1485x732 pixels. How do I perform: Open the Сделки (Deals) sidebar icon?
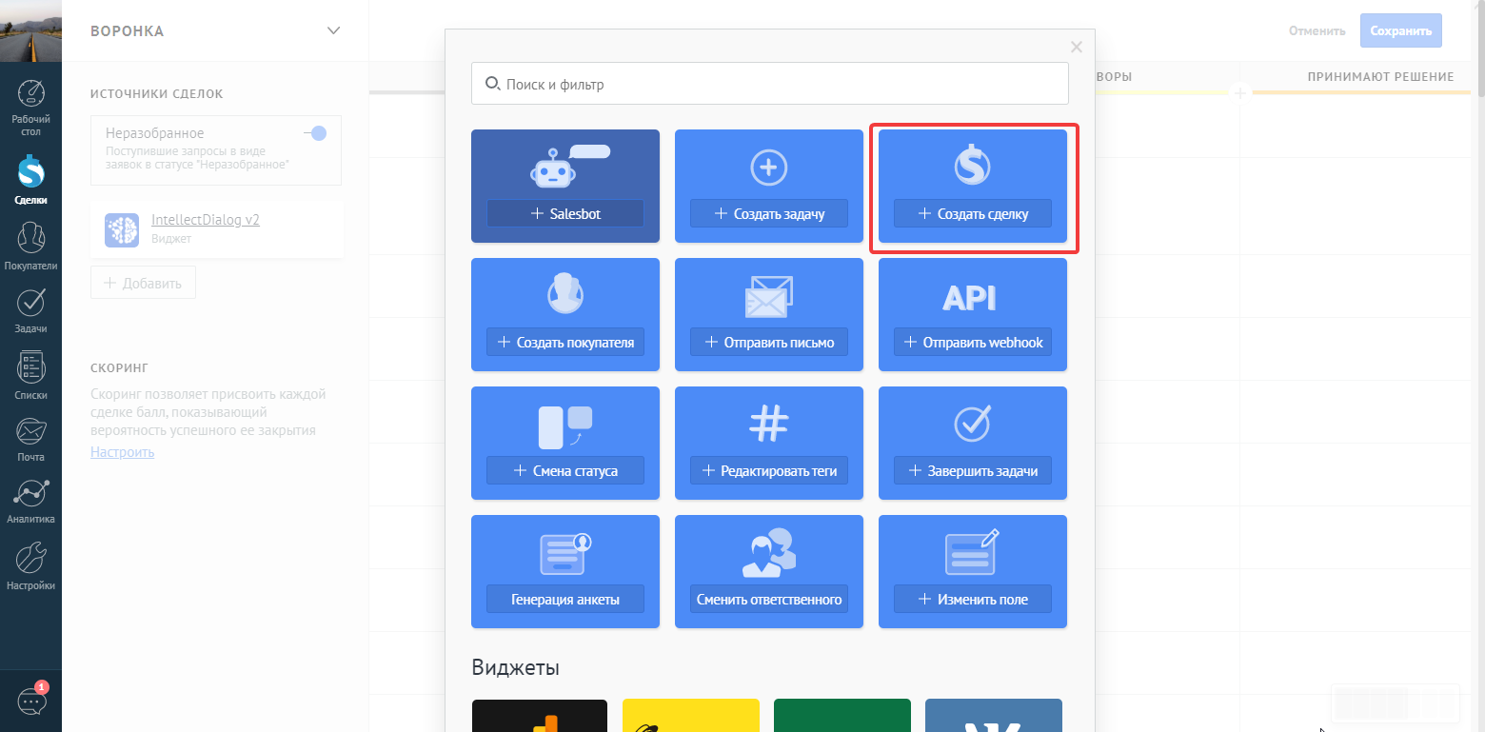click(x=30, y=180)
